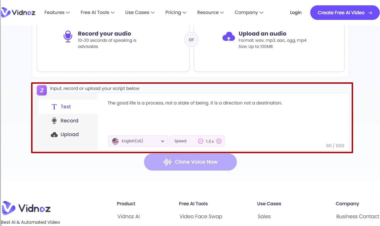Click the Login link
The width and height of the screenshot is (380, 226).
[296, 13]
